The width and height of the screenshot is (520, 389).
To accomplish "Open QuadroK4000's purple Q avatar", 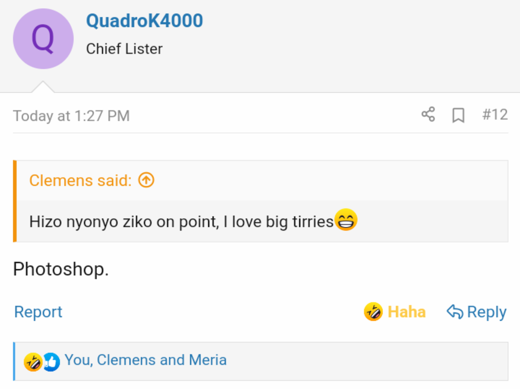I will pyautogui.click(x=43, y=39).
